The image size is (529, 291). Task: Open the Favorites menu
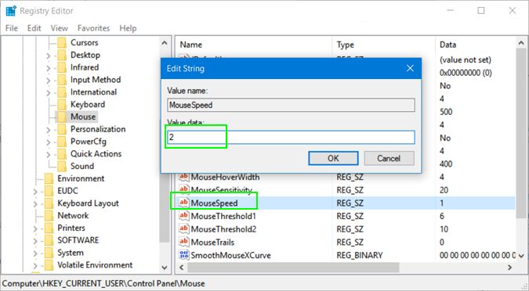click(x=93, y=28)
